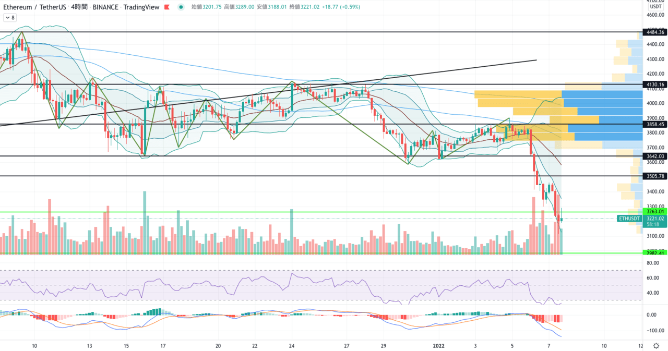Click the 4時間 interval label in the legend
The height and width of the screenshot is (351, 668).
80,7
